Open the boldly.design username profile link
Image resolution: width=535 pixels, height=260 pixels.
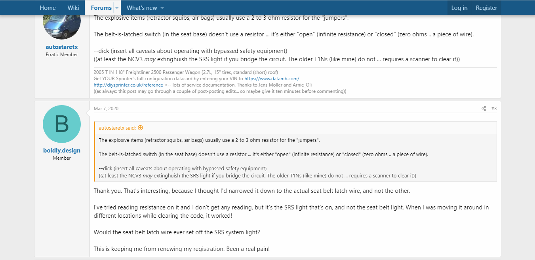pyautogui.click(x=62, y=151)
